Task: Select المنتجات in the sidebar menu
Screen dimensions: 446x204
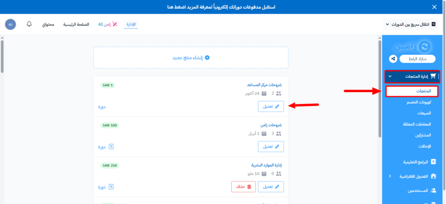Action: 412,91
